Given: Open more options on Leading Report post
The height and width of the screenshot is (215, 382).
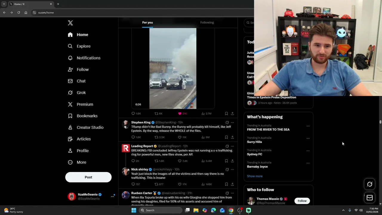Looking at the screenshot, I should (232, 146).
